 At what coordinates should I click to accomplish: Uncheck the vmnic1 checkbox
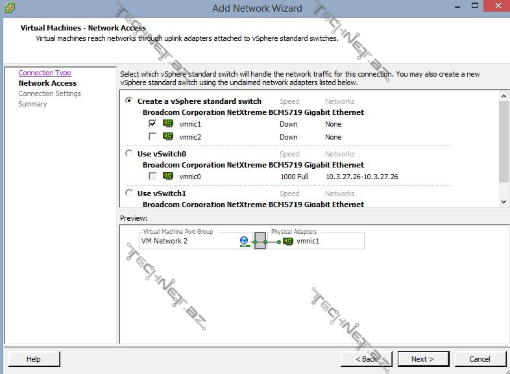coord(152,124)
